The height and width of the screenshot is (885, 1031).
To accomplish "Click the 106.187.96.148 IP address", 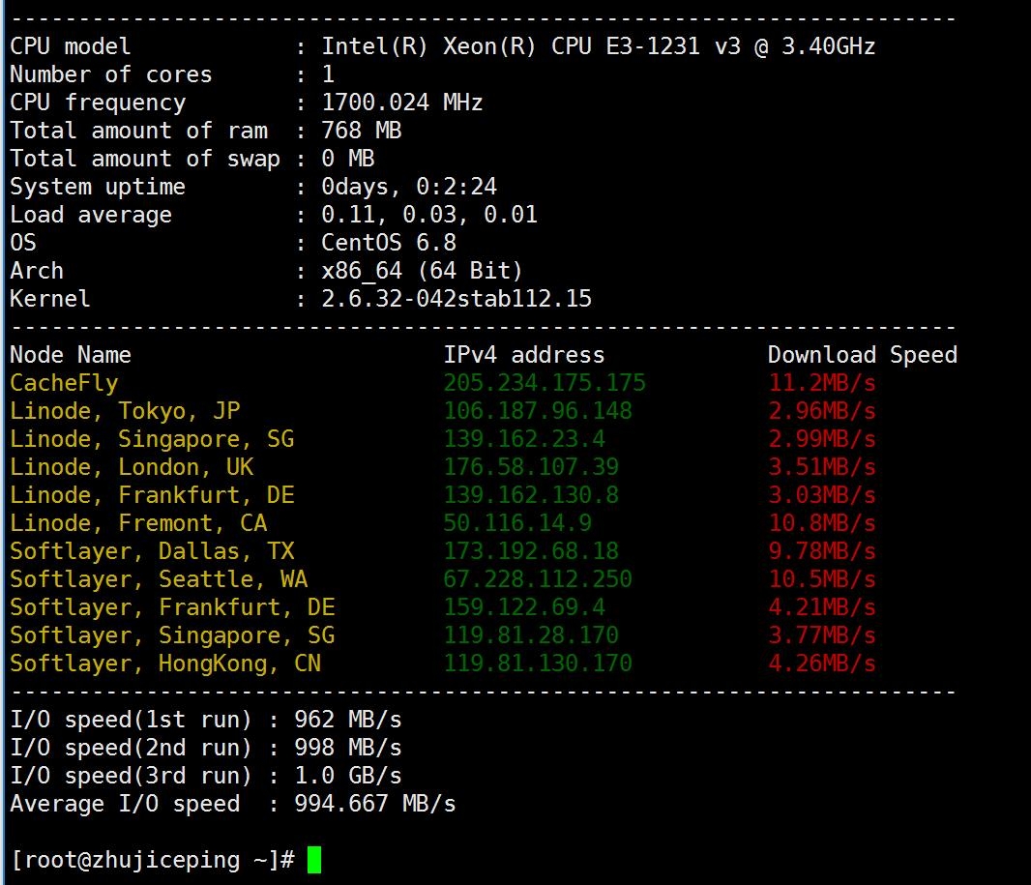I will [537, 411].
